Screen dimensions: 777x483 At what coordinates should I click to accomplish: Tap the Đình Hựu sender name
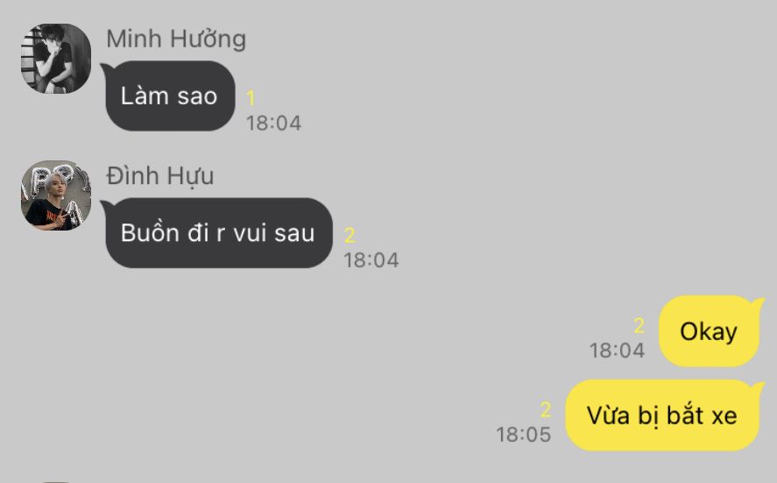click(160, 176)
